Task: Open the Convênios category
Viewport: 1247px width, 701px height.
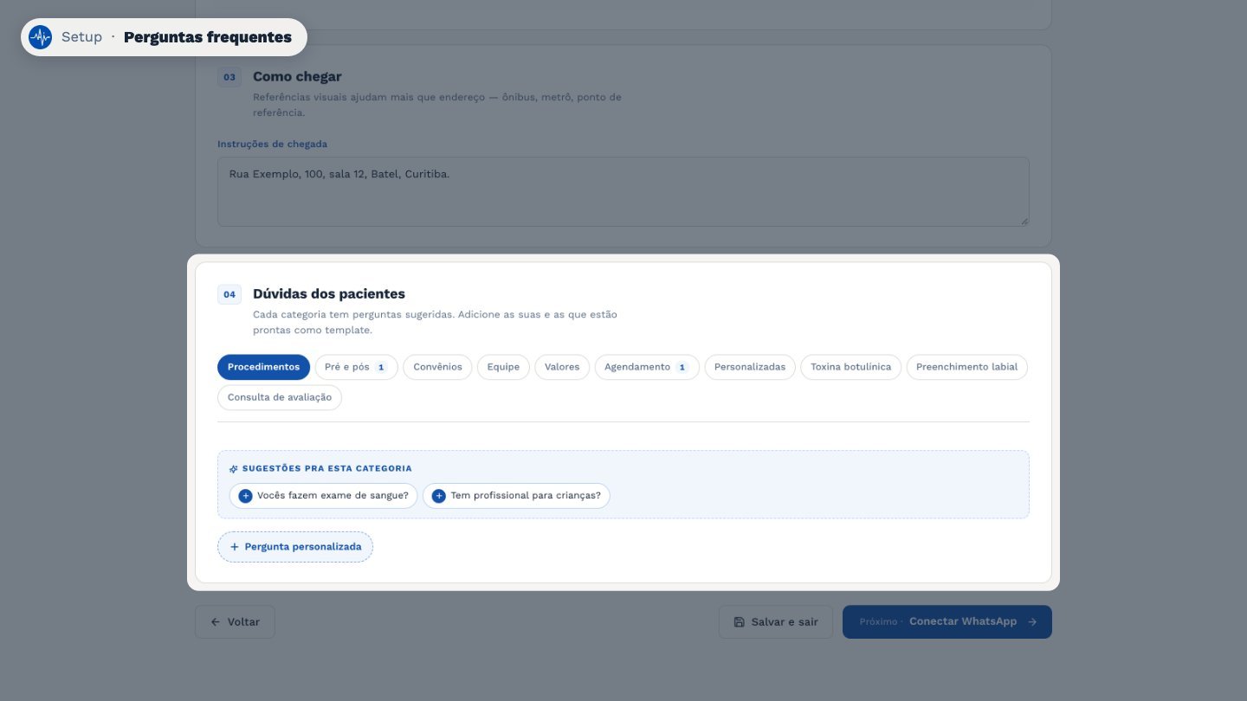Action: [437, 367]
